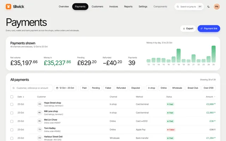Click the Card ••5512 method text
226x141 pixels.
142,121
